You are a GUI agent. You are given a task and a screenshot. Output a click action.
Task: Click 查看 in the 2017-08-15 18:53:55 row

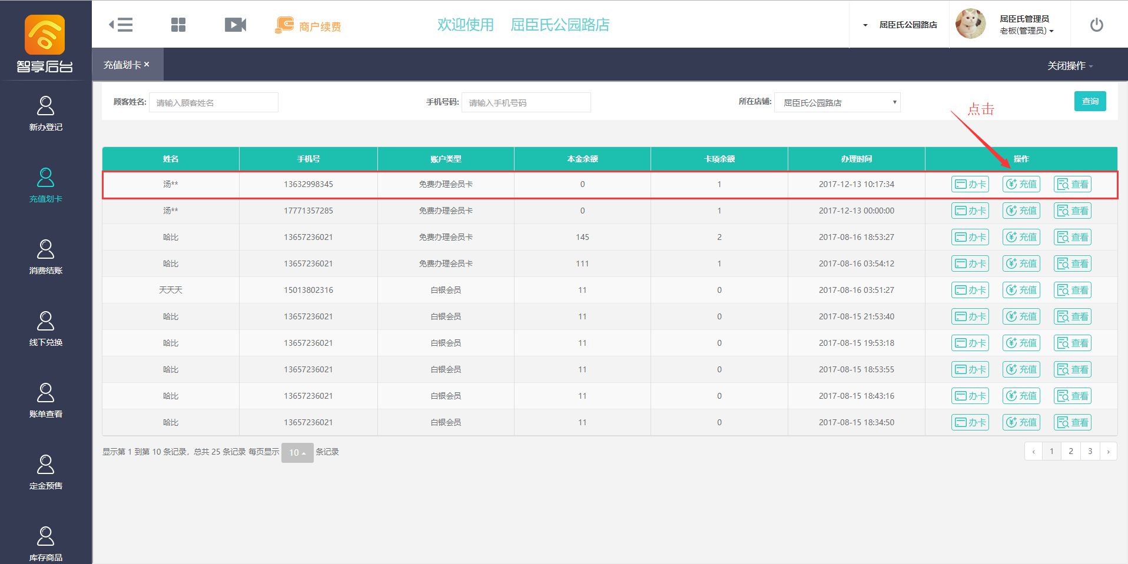click(x=1073, y=369)
